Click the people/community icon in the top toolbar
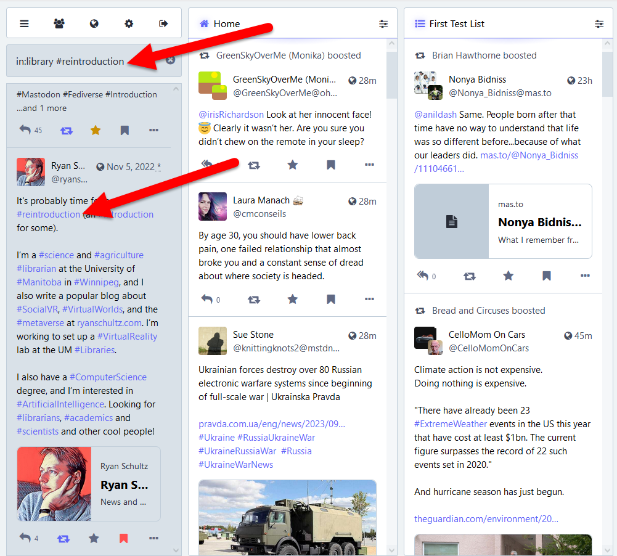This screenshot has height=556, width=617. 59,23
